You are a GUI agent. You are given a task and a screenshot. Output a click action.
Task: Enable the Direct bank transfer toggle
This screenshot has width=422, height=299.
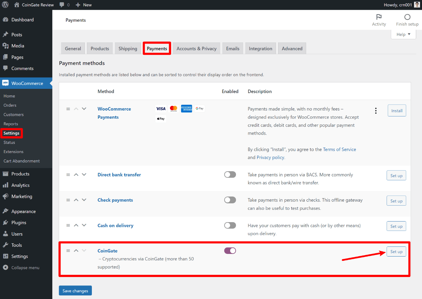(x=230, y=174)
